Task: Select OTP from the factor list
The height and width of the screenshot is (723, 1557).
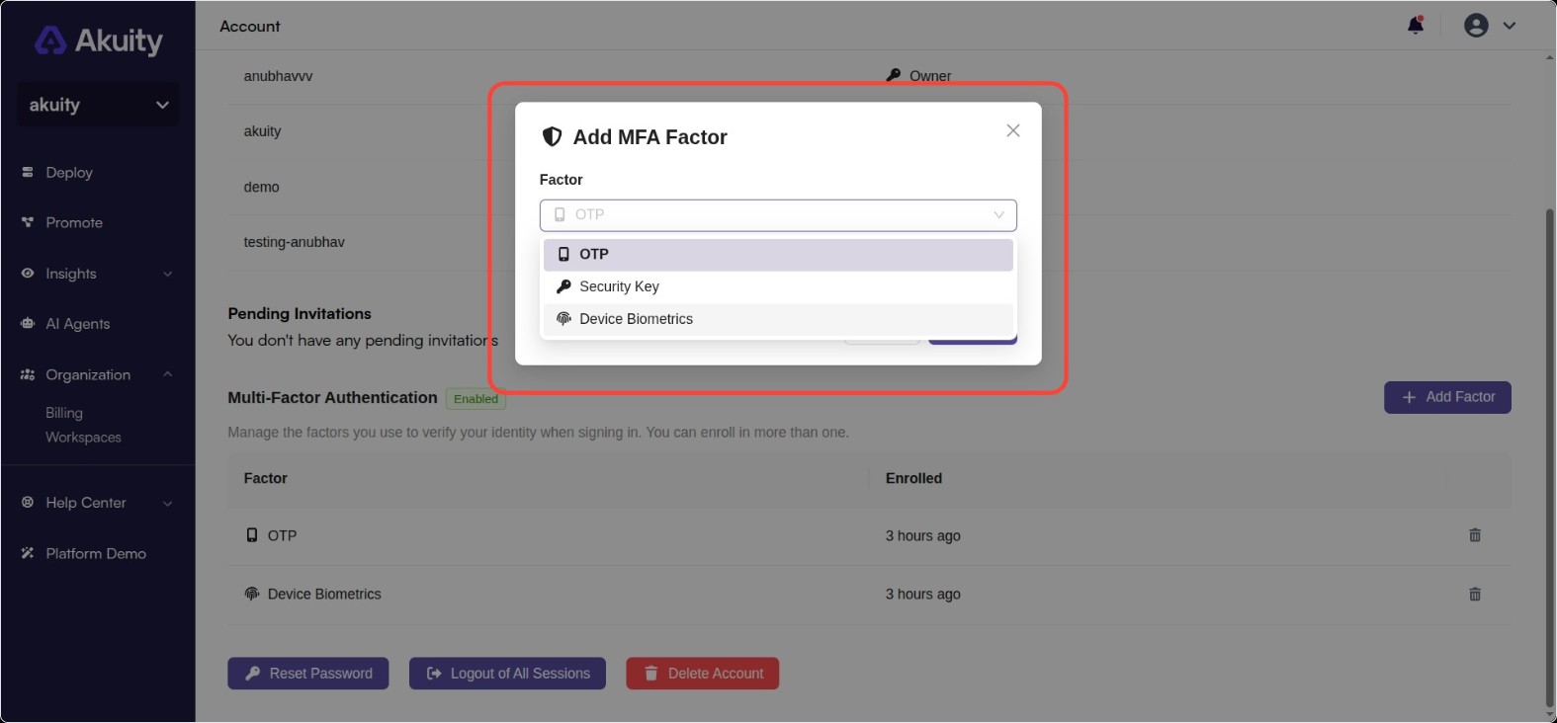Action: tap(778, 255)
